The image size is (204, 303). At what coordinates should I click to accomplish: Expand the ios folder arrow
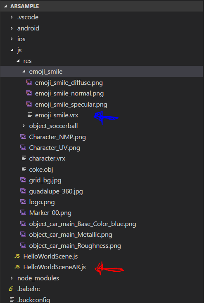[x=12, y=39]
